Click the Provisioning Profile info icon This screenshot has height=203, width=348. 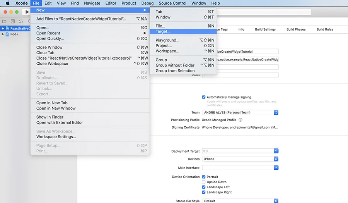[x=241, y=120]
